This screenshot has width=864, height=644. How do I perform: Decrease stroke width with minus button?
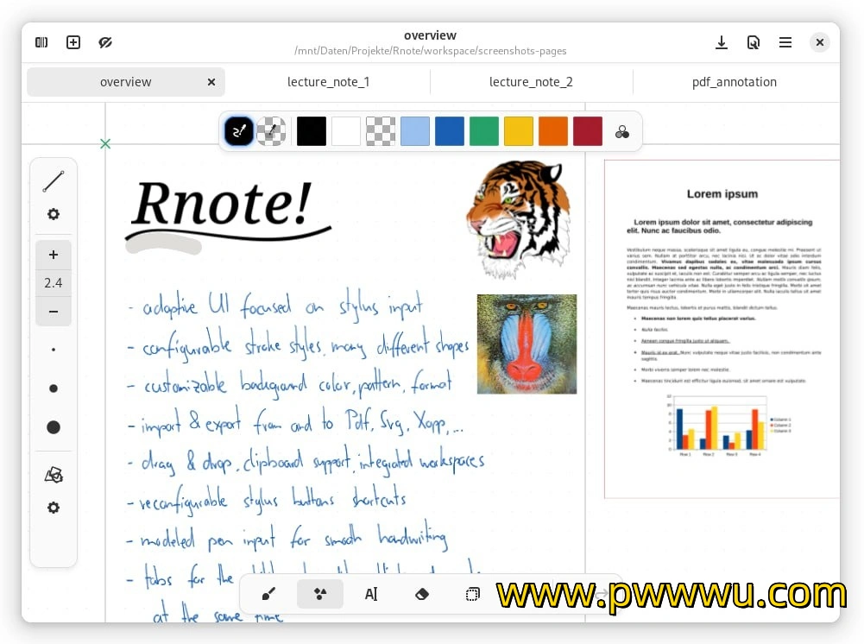(54, 312)
